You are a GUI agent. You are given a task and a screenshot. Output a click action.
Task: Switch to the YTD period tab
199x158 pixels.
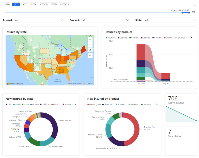(x=25, y=4)
